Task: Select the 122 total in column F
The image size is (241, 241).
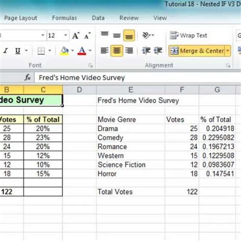Action: 182,192
